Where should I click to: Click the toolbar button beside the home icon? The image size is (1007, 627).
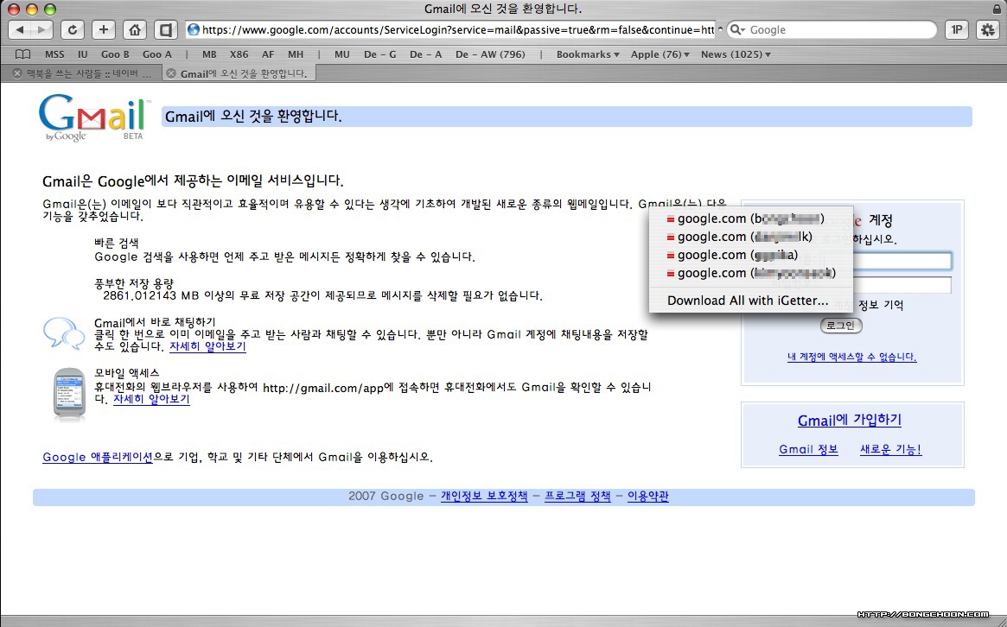click(x=166, y=29)
